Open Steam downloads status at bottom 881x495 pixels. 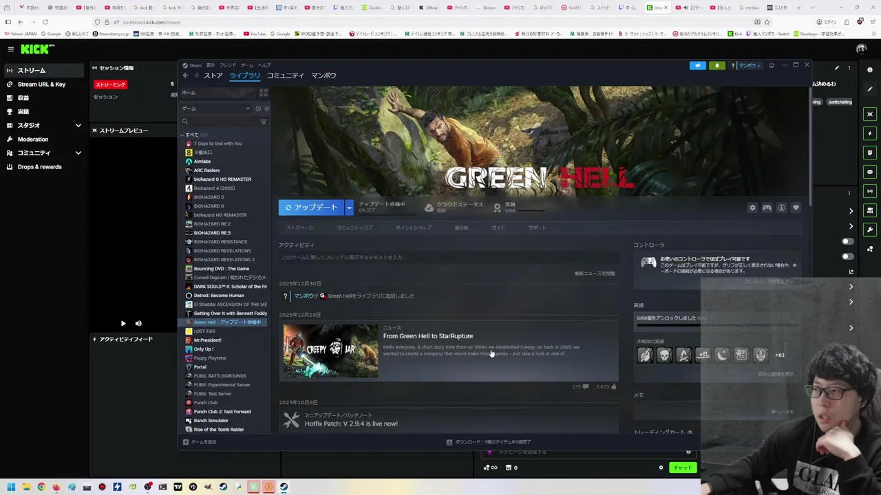pyautogui.click(x=489, y=442)
